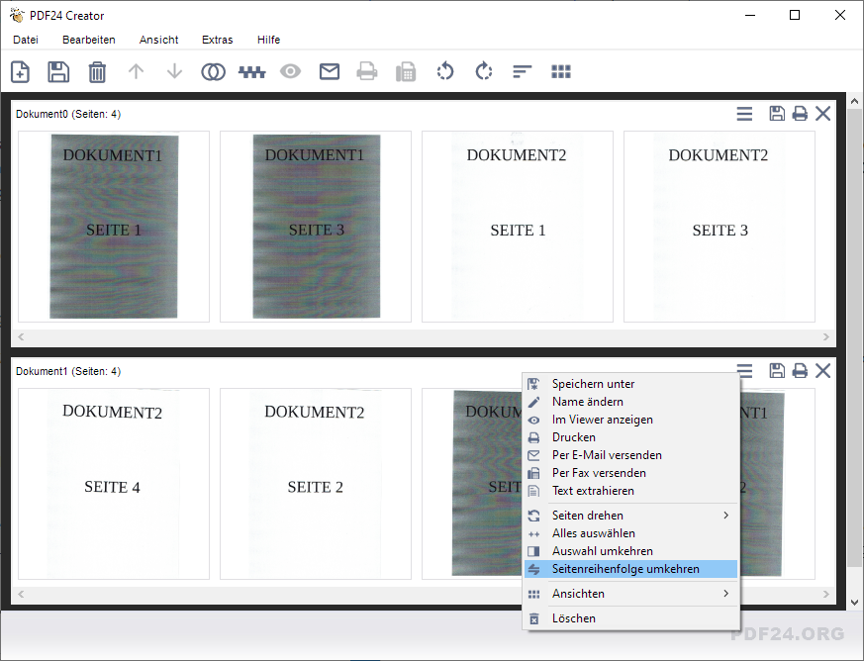Open hamburger menu of Dokument0

click(744, 114)
